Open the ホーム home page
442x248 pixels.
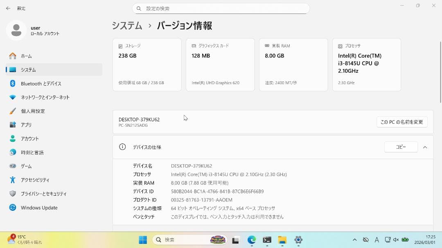[x=54, y=56]
